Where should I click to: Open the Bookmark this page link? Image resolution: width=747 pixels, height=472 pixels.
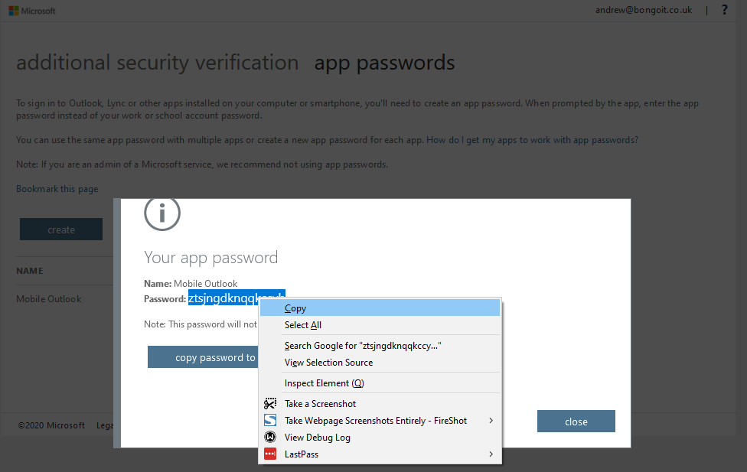pyautogui.click(x=57, y=189)
